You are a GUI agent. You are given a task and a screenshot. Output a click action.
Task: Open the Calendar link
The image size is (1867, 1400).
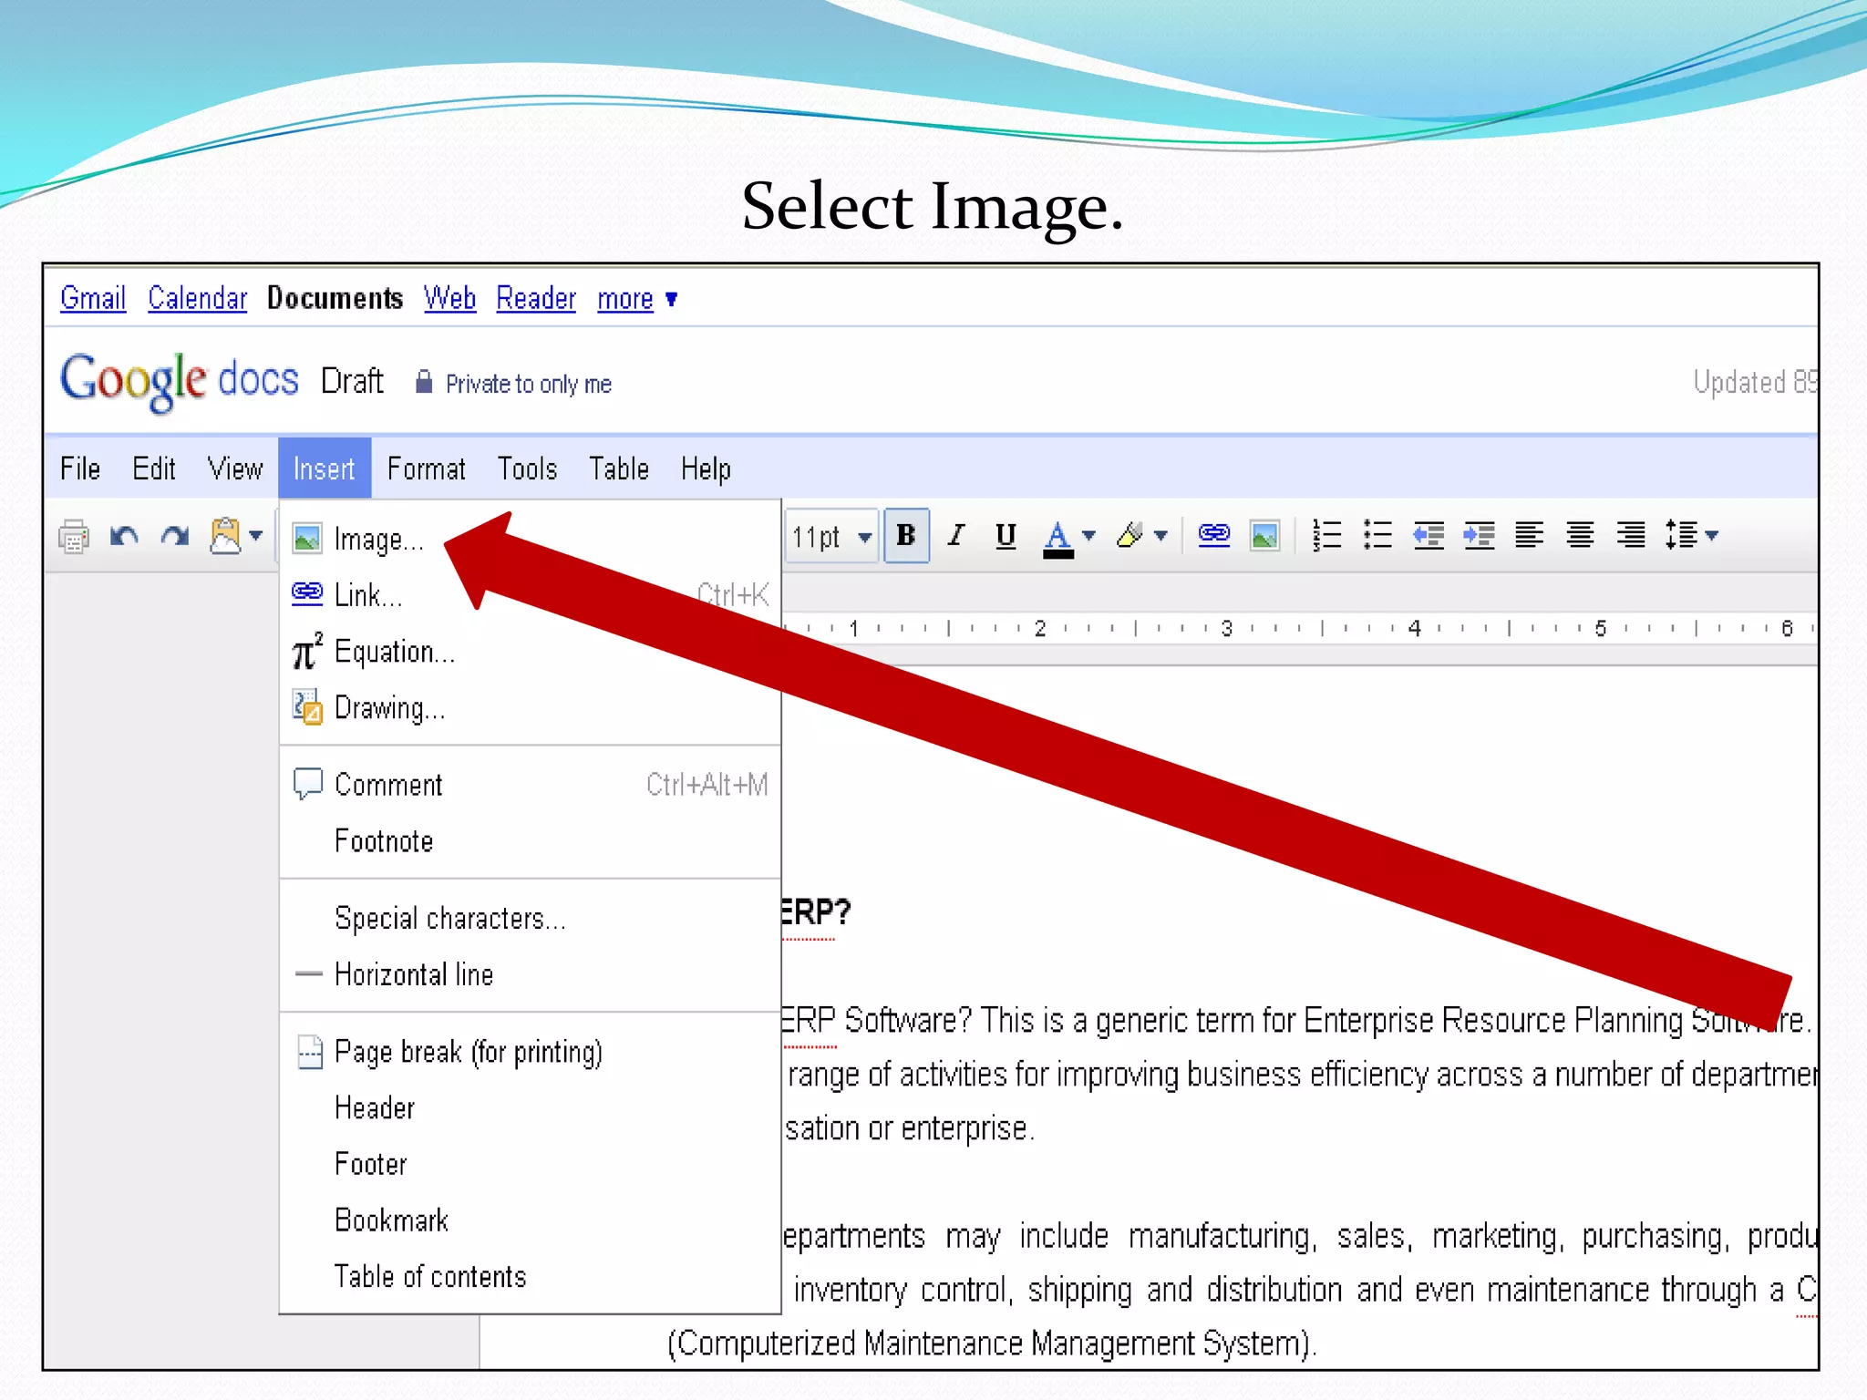198,298
